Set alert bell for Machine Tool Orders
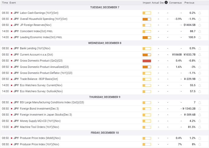Viewport: 209px width, 148px height. point(200,127)
